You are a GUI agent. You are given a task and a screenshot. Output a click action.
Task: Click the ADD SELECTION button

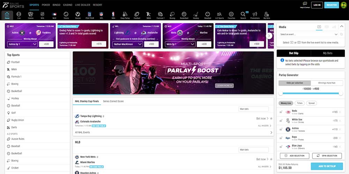click(x=295, y=156)
